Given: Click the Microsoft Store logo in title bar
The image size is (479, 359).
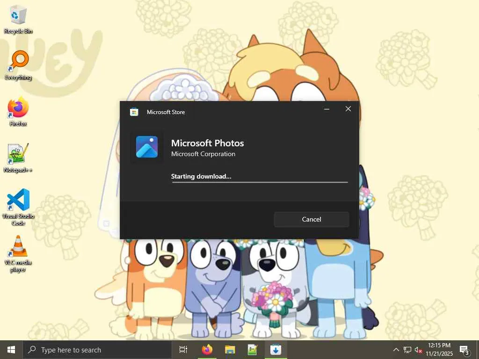Looking at the screenshot, I should 134,112.
